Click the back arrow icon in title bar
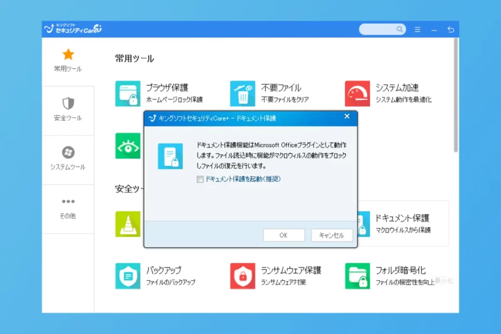Screen dimensions: 501x334 coord(451,29)
